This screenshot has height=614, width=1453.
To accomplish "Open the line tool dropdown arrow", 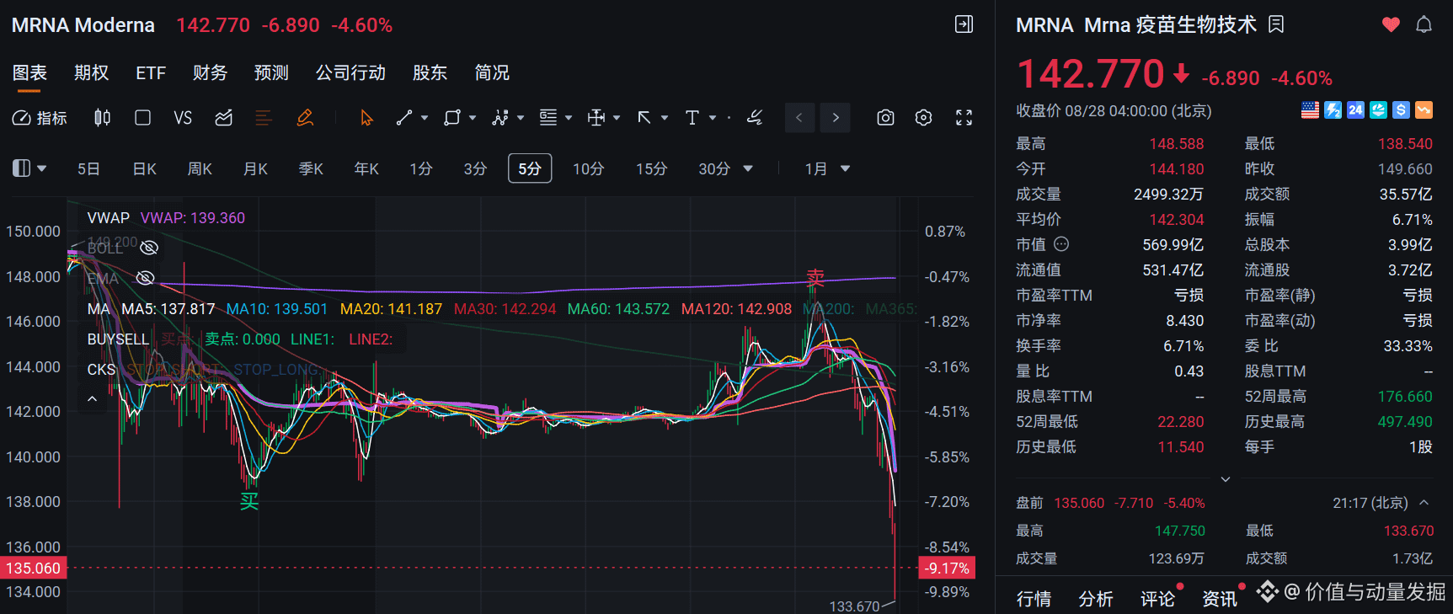I will (x=425, y=118).
